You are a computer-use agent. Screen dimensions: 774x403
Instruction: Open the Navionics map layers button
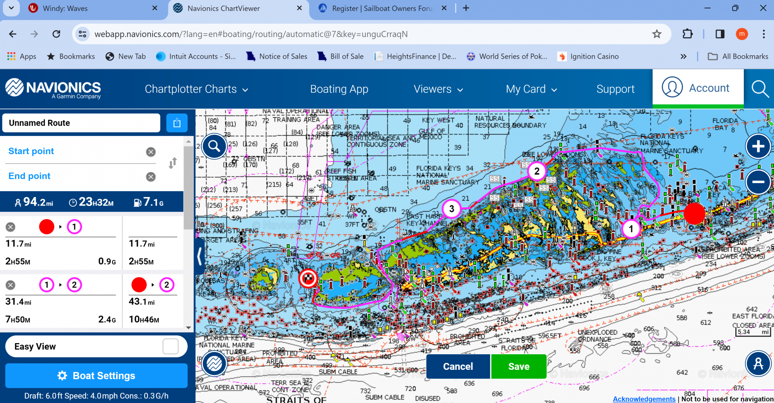point(214,363)
